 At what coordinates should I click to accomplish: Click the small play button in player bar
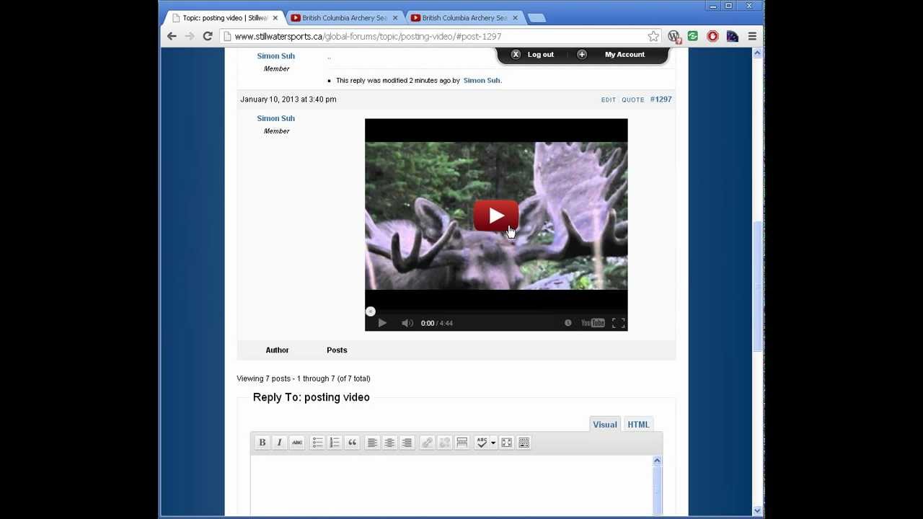382,323
